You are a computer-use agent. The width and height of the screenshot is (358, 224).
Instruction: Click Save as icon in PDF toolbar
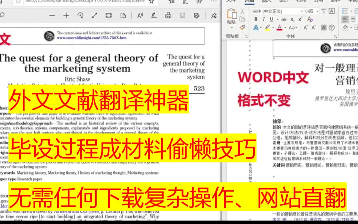point(196,15)
